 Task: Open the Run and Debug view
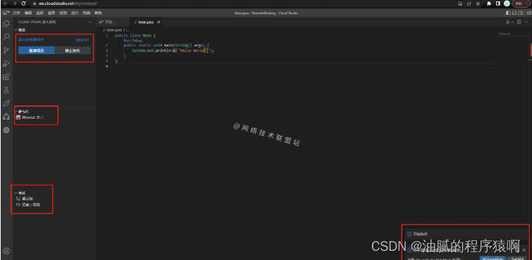point(6,64)
